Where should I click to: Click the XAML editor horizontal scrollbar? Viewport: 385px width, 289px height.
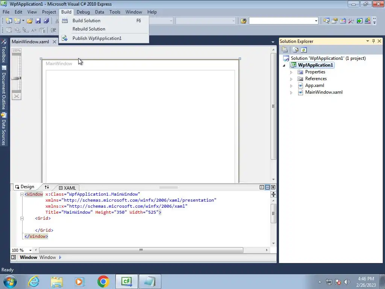(141, 250)
